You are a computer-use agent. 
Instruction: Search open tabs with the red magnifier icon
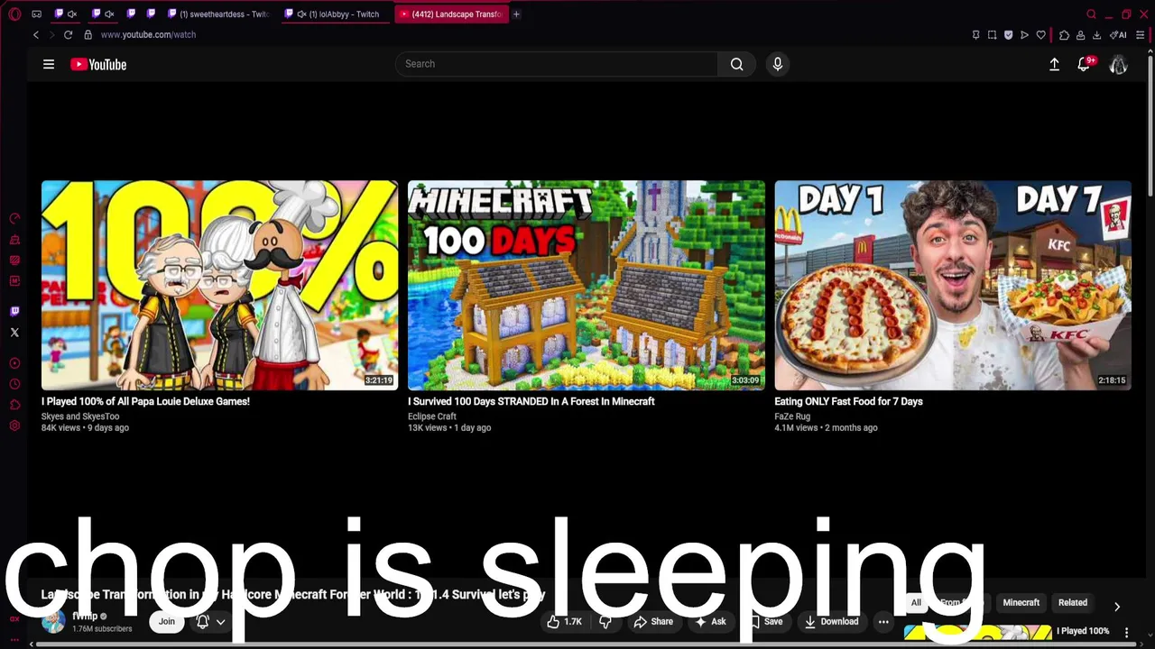pyautogui.click(x=1091, y=14)
